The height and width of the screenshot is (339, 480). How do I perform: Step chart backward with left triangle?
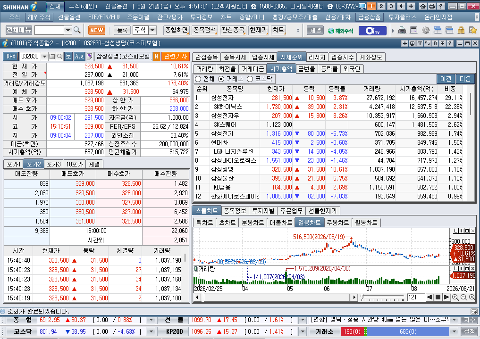[430, 297]
